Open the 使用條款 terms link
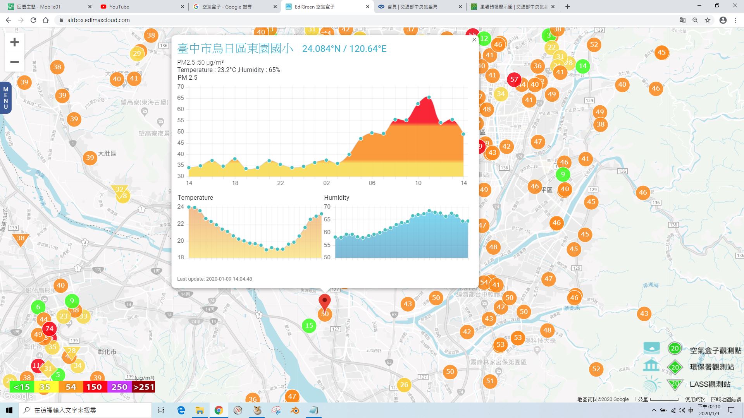 [x=695, y=399]
